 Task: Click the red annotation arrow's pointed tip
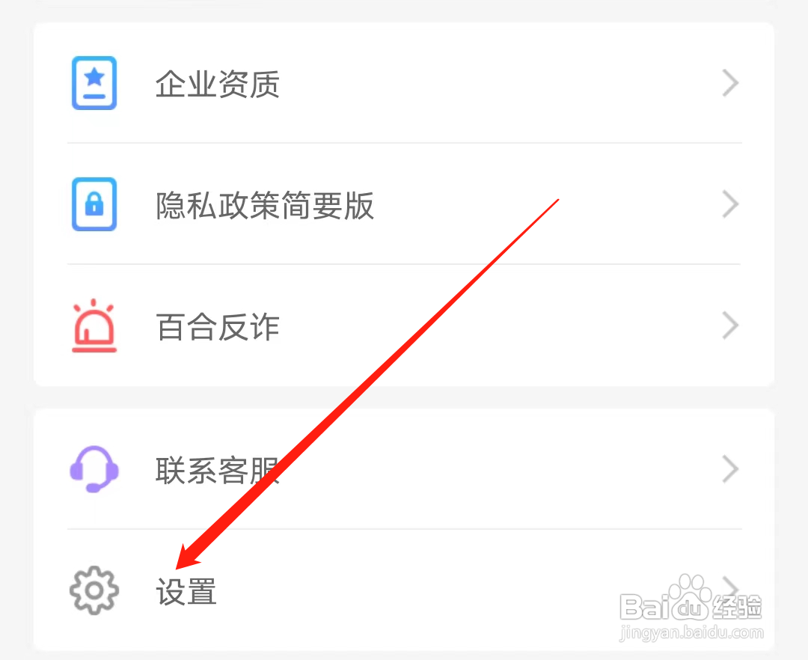(x=177, y=568)
